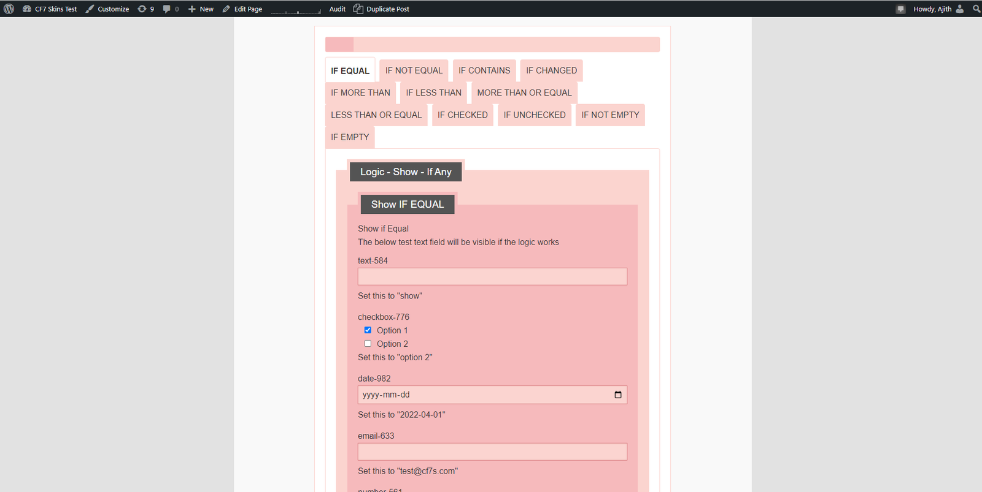Click the search magnifier in admin bar
The width and height of the screenshot is (982, 492).
click(976, 9)
